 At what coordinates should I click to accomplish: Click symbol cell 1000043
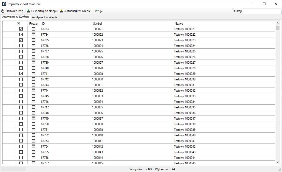click(x=132, y=152)
